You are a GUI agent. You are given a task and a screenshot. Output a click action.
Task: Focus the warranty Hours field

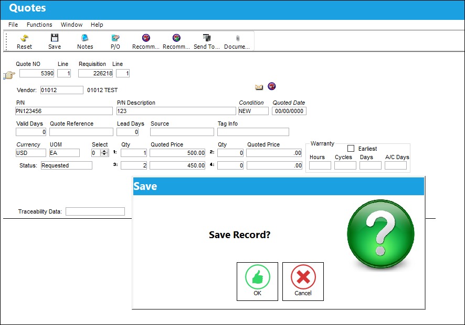tap(320, 165)
